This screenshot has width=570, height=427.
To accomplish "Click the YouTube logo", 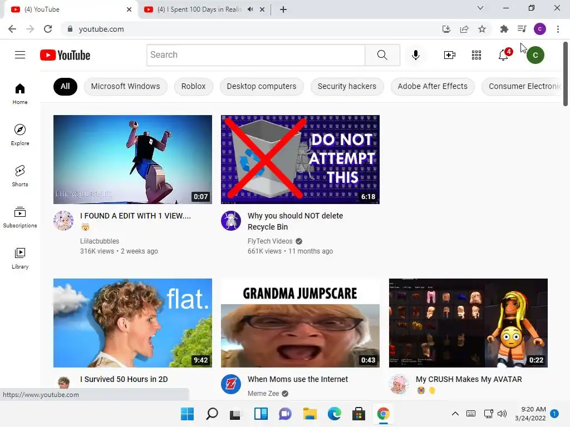I will click(x=65, y=55).
